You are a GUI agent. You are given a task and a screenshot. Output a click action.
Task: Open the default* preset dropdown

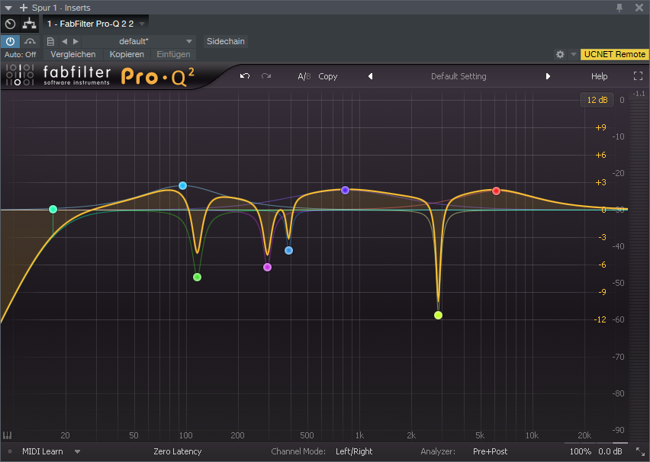click(138, 41)
